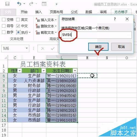Open the customize quick access toolbar arrow

coord(56,4)
